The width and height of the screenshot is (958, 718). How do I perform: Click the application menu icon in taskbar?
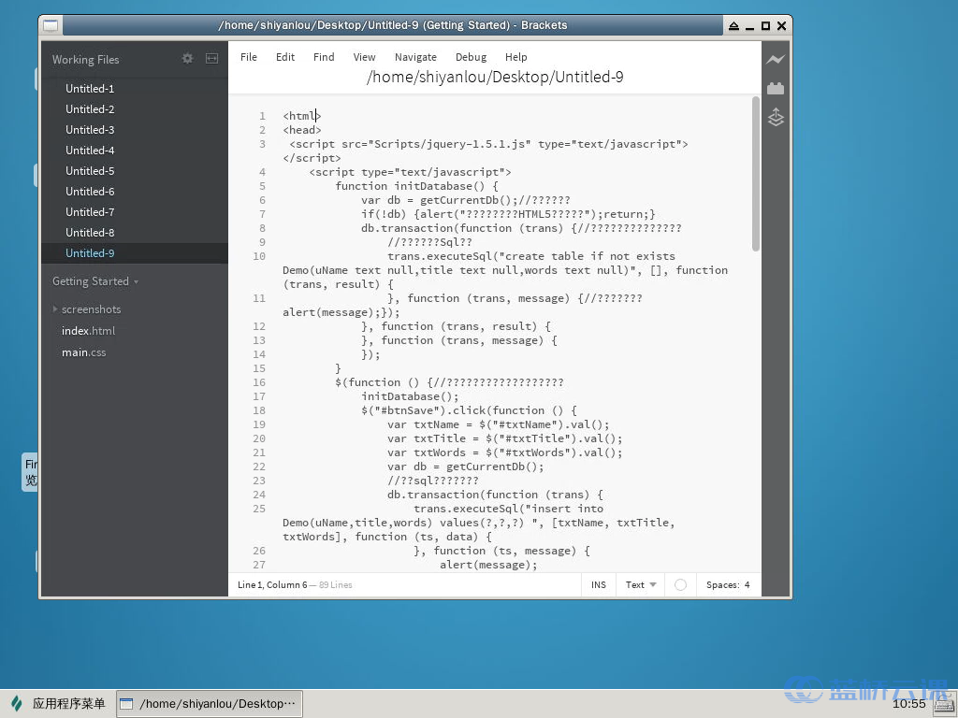(x=17, y=704)
